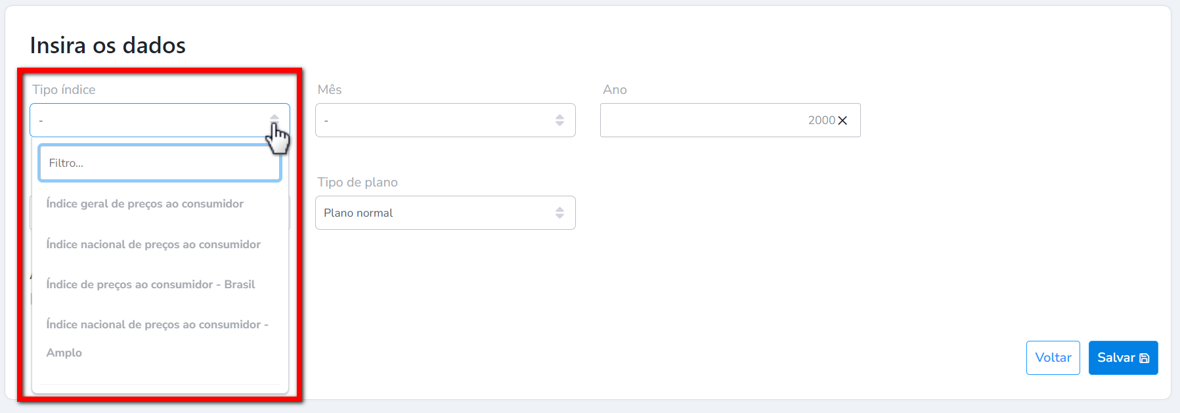Select Índice geral de preços ao consumidor

point(145,204)
